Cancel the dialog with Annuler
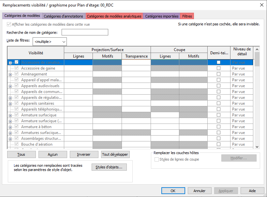The width and height of the screenshot is (267, 197). point(199,191)
